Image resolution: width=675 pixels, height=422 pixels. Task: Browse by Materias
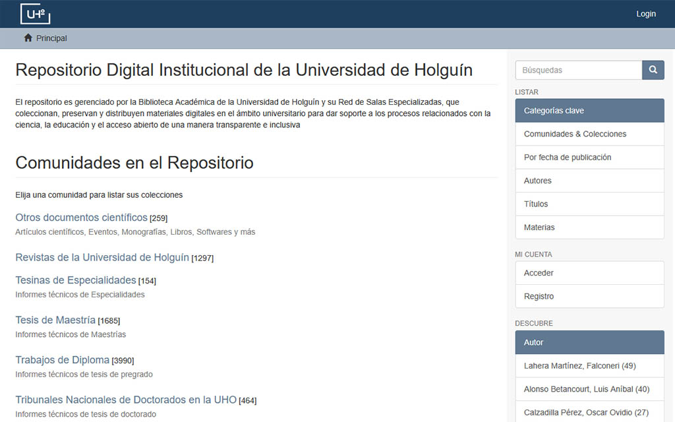[539, 227]
